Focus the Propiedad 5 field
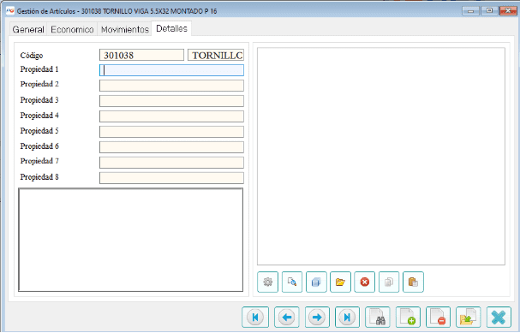This screenshot has width=520, height=333. [171, 132]
